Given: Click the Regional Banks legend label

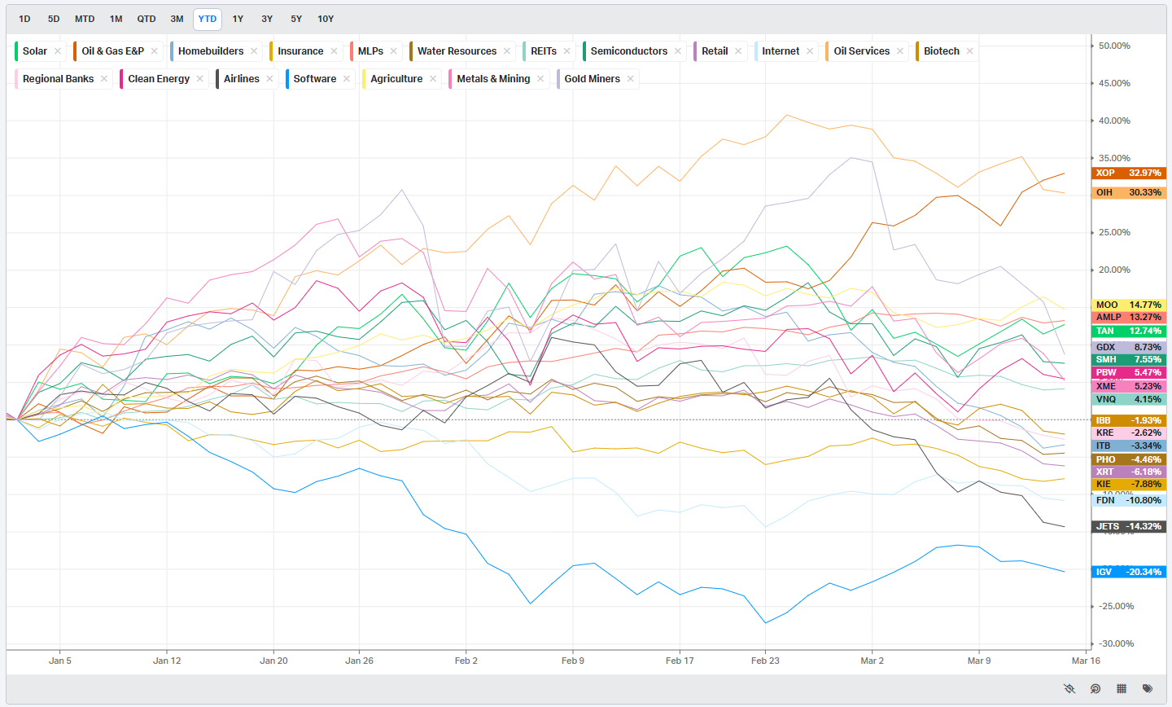Looking at the screenshot, I should [59, 78].
